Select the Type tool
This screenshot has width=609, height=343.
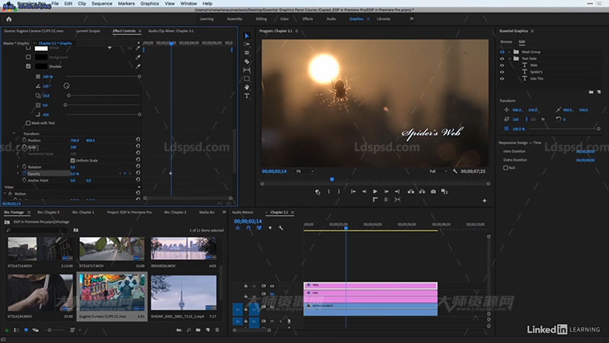(x=247, y=96)
